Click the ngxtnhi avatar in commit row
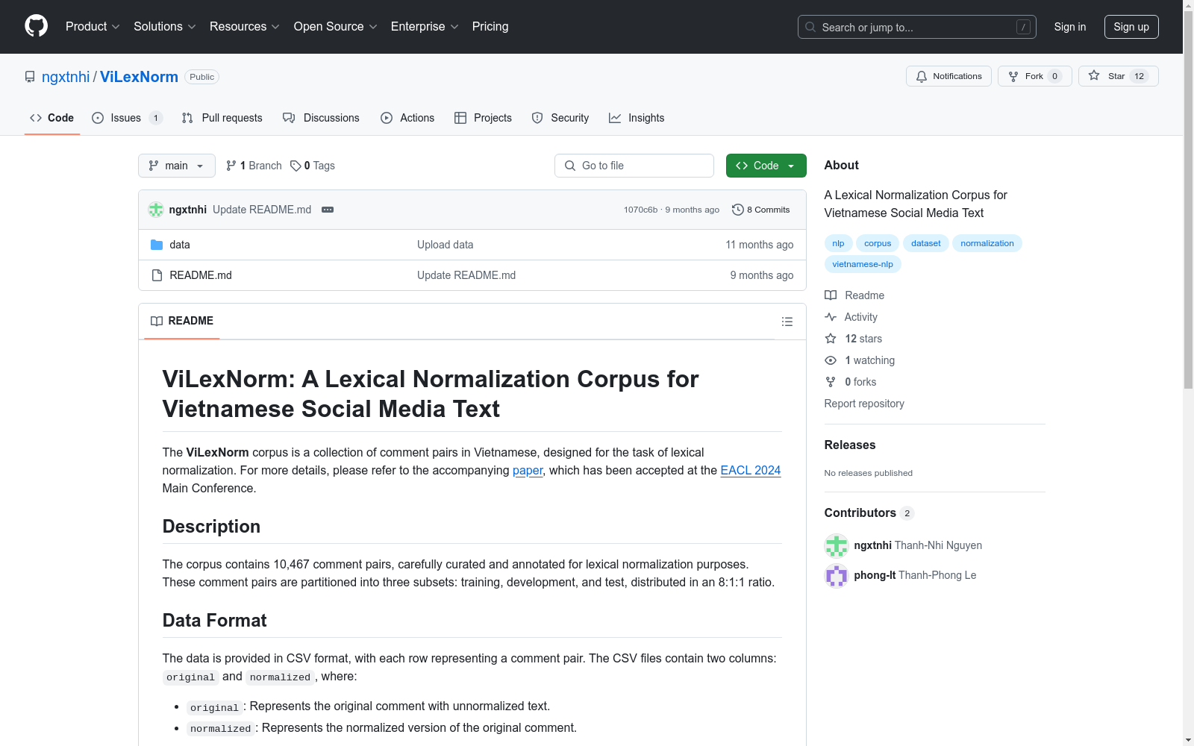This screenshot has width=1194, height=746. tap(156, 210)
